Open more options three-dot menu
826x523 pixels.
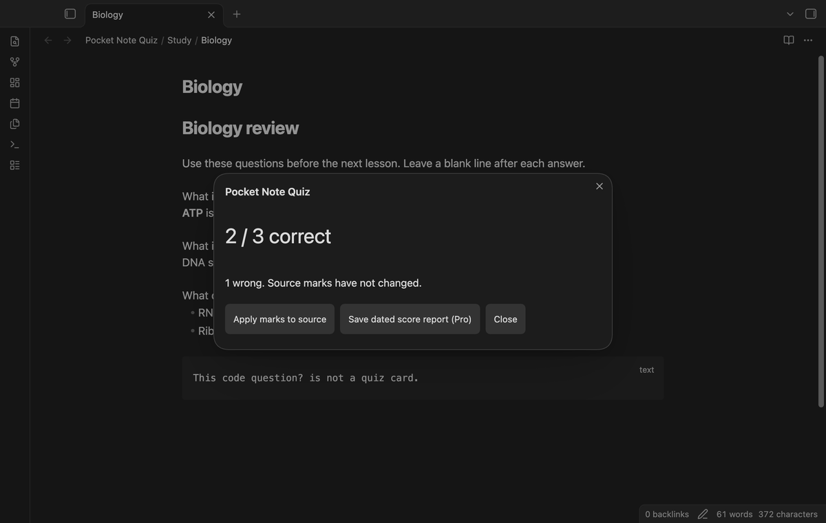pyautogui.click(x=808, y=41)
